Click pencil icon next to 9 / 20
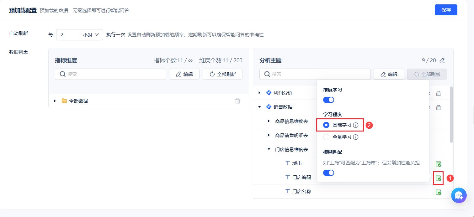This screenshot has height=217, width=474. 442,60
